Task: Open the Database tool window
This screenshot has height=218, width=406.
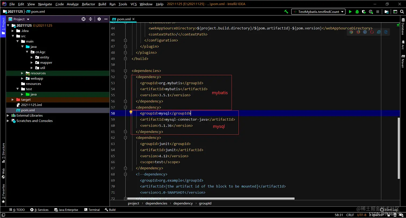Action: 403,27
